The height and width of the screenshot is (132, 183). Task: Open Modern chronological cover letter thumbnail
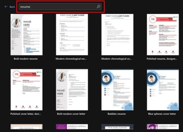[117, 34]
